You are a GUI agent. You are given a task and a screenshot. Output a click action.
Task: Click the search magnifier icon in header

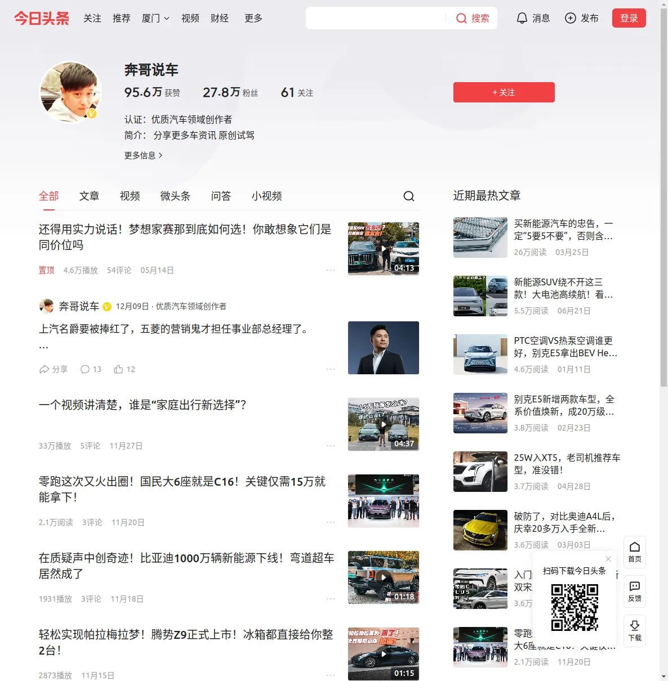coord(461,19)
